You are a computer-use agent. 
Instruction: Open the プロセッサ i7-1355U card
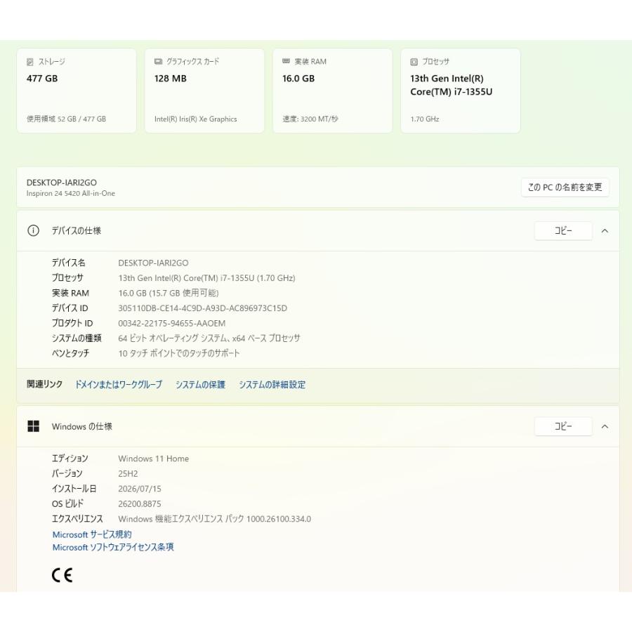point(461,91)
